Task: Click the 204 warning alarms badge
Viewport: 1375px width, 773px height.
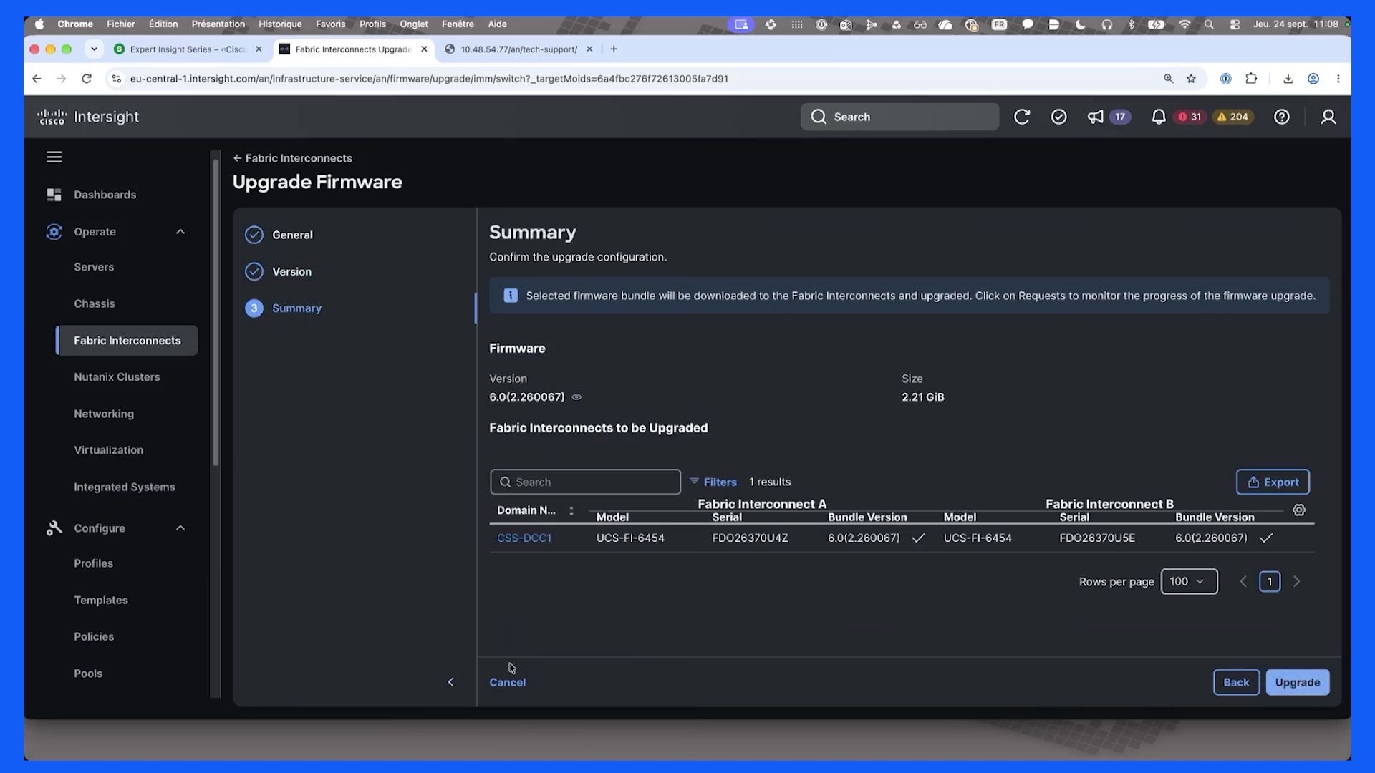Action: coord(1232,117)
